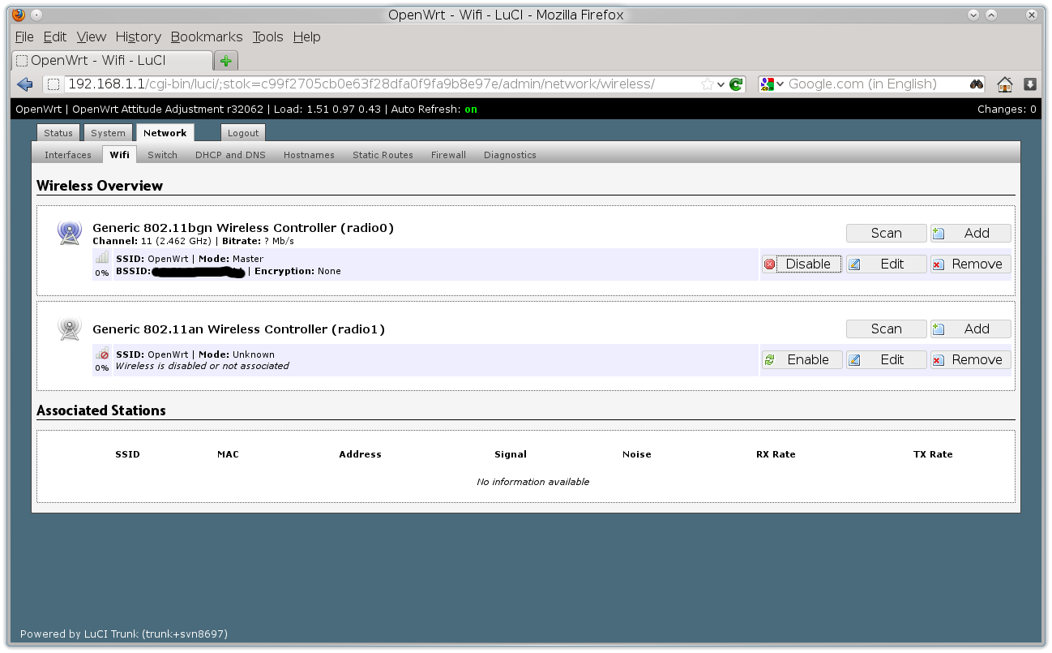
Task: Open the browser home page icon
Action: click(x=1005, y=84)
